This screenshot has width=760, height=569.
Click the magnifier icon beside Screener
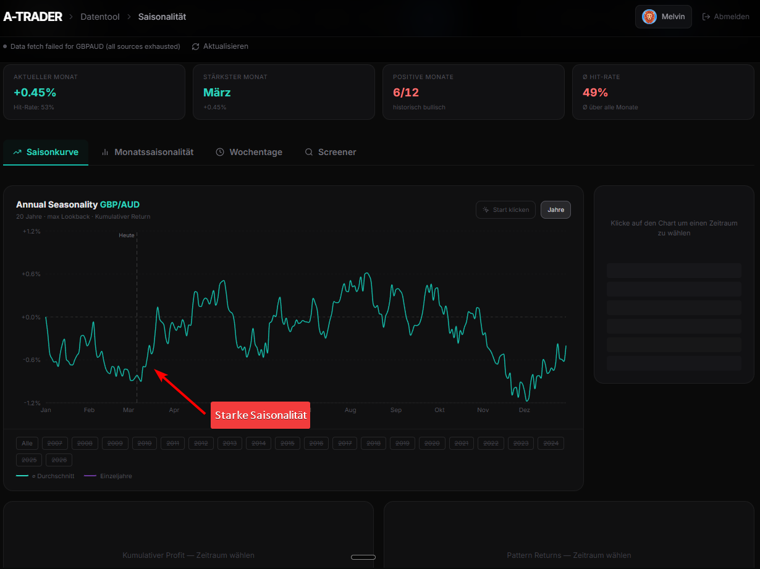[x=308, y=151]
